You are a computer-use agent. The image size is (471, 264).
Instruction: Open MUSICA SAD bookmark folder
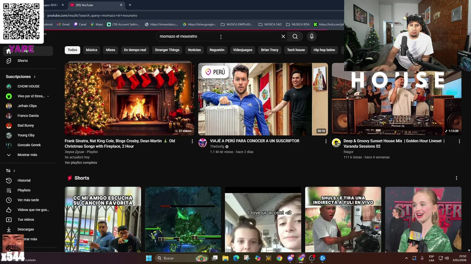coord(270,24)
